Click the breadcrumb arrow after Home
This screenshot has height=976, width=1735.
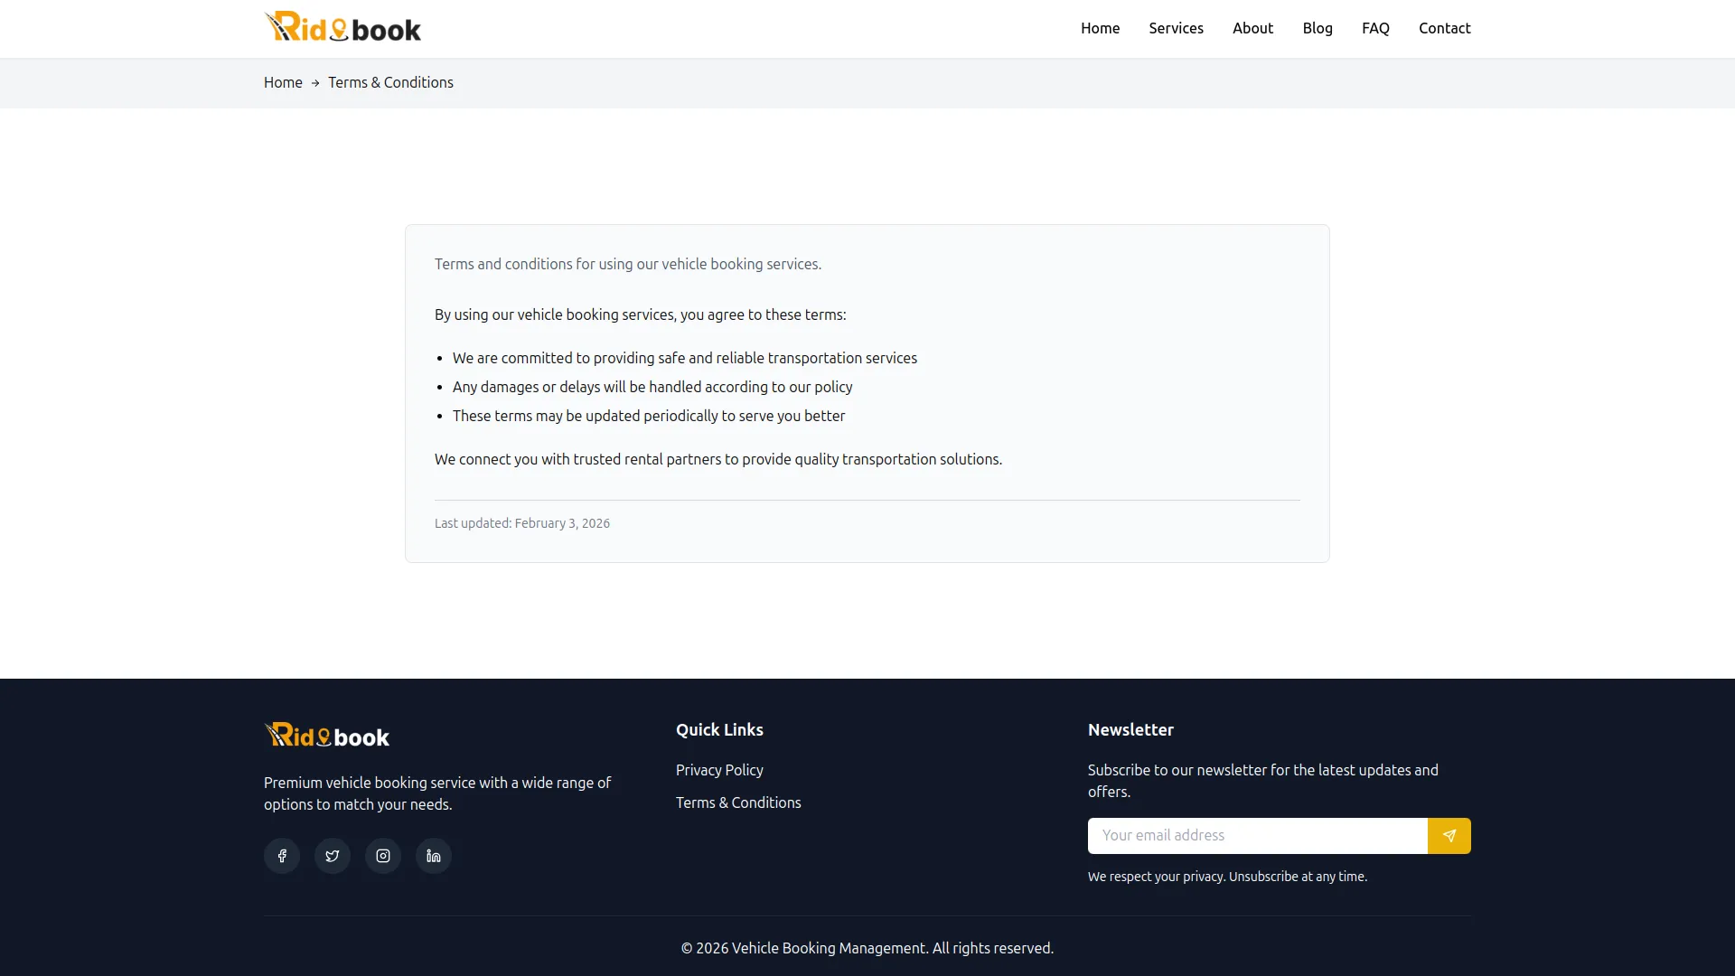click(x=314, y=82)
